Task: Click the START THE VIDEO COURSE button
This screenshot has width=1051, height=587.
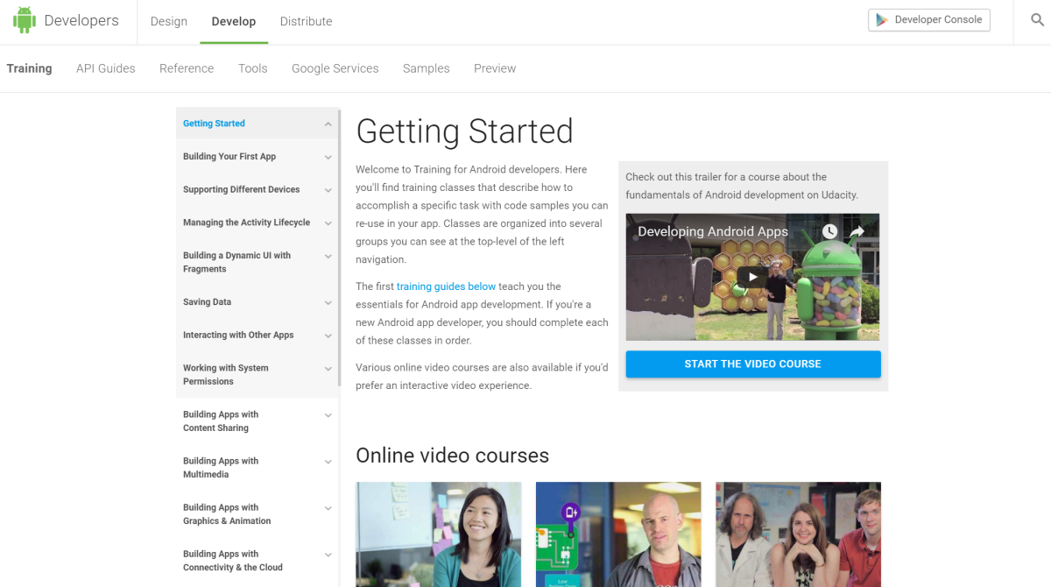Action: pyautogui.click(x=751, y=364)
